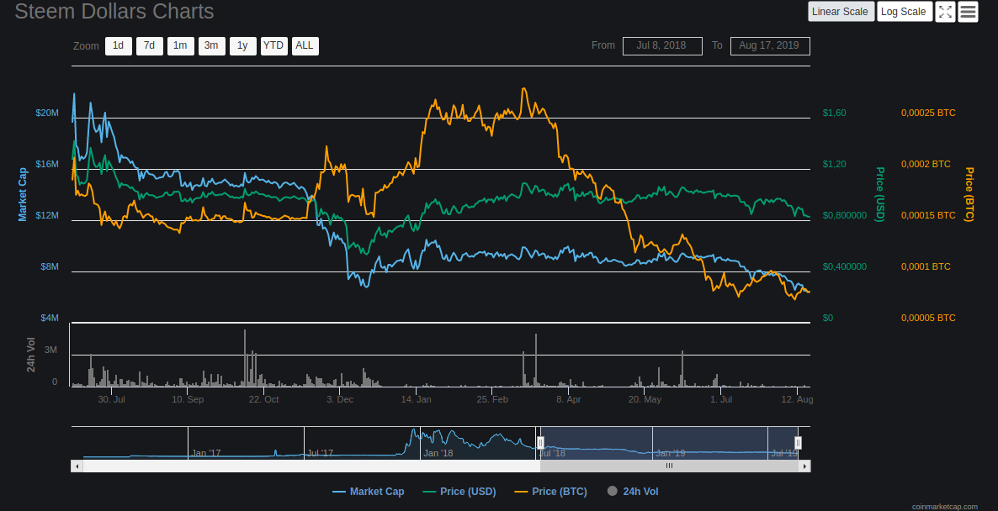Screen dimensions: 998x511
Task: Click the 12. Aug date axis label
Action: click(798, 400)
